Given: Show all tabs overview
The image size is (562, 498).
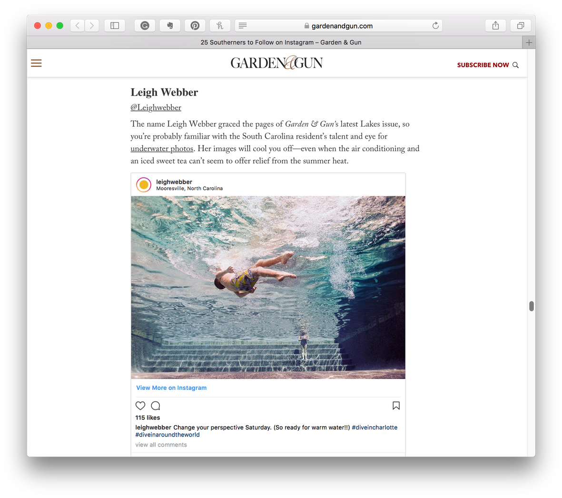Looking at the screenshot, I should [x=521, y=26].
